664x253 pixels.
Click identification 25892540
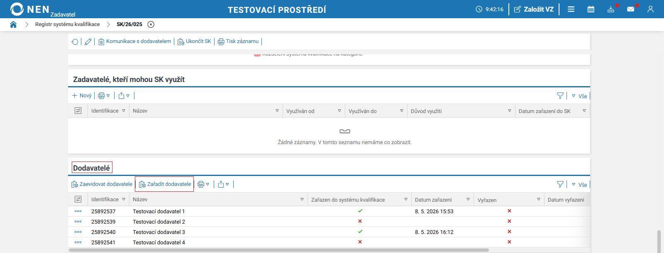[x=103, y=232]
